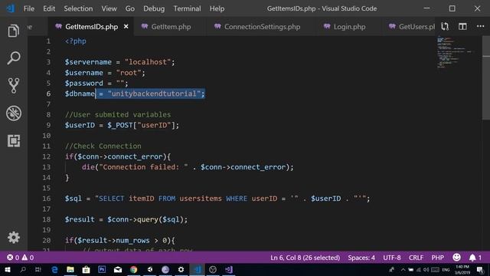Change the CRLF end-of-line sequence

tap(416, 258)
